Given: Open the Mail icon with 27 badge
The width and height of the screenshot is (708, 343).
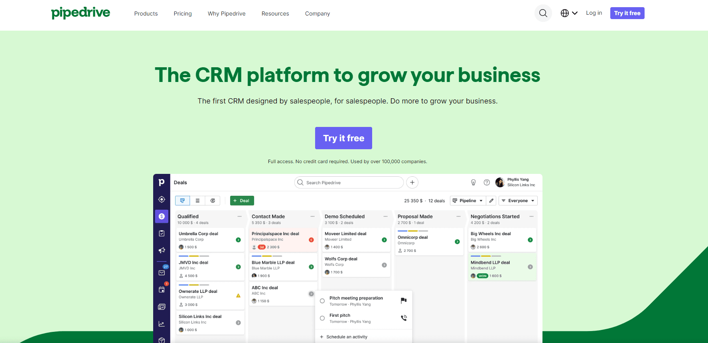Looking at the screenshot, I should tap(162, 273).
